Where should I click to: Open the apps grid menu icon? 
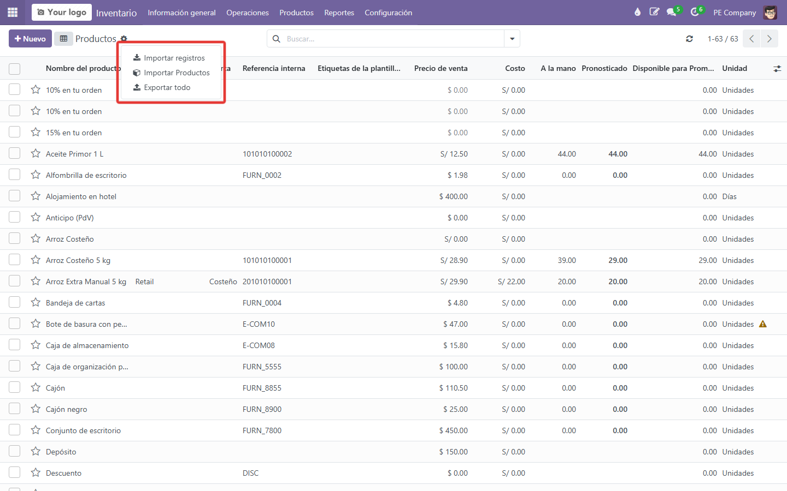pyautogui.click(x=13, y=12)
